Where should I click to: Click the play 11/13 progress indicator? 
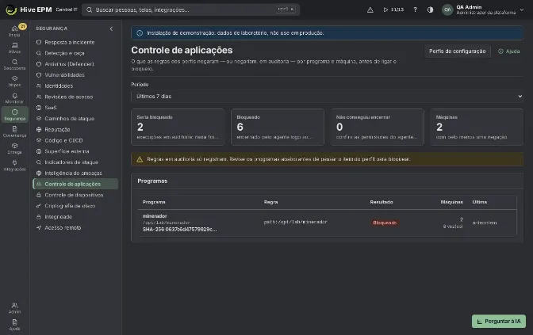point(393,10)
